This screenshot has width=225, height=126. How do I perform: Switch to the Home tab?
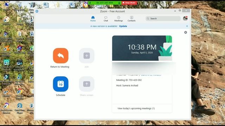[93, 19]
